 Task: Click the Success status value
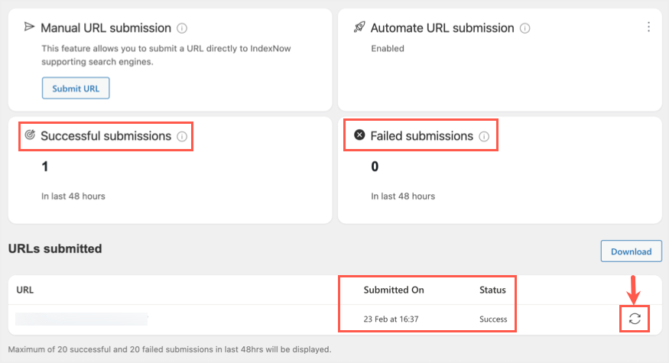(x=493, y=319)
